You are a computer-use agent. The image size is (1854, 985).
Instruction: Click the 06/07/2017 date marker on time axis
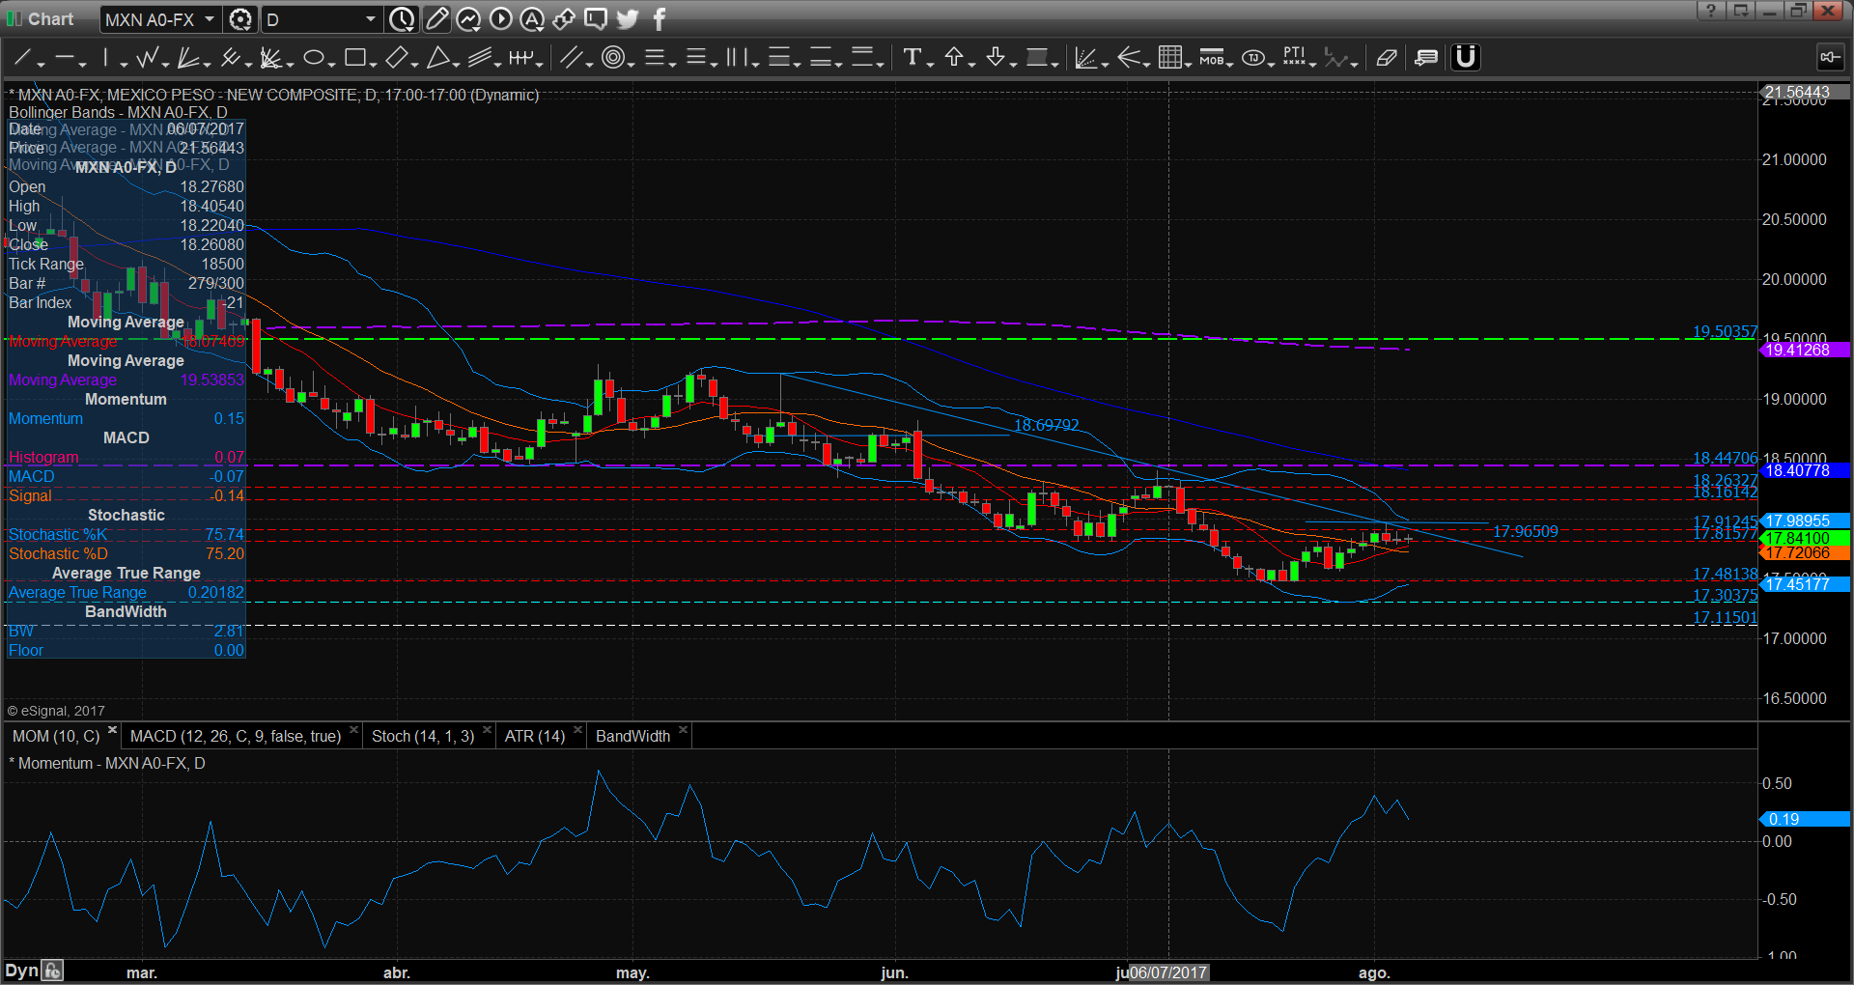click(1168, 972)
